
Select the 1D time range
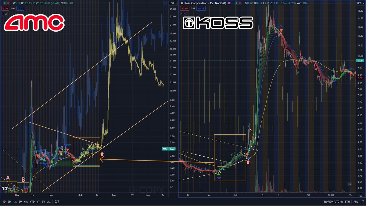pyautogui.click(x=4, y=202)
